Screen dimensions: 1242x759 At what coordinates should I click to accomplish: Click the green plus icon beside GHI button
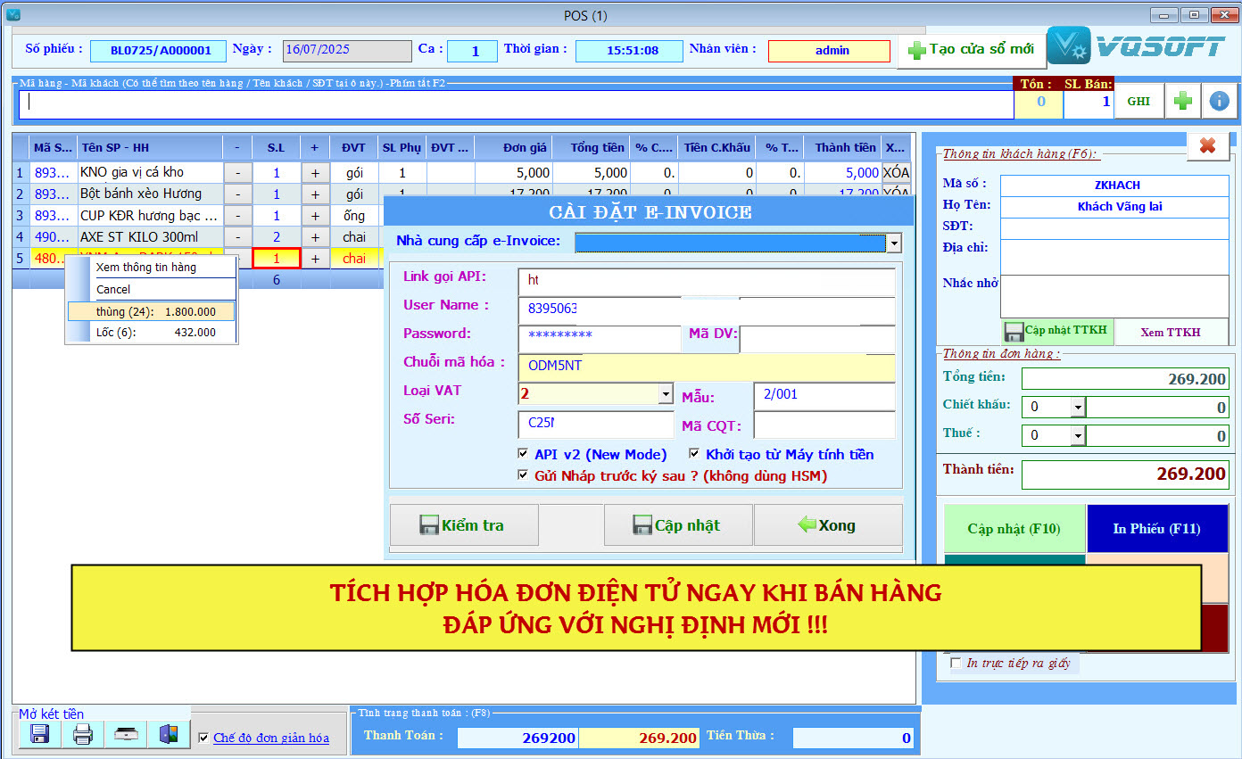1183,100
